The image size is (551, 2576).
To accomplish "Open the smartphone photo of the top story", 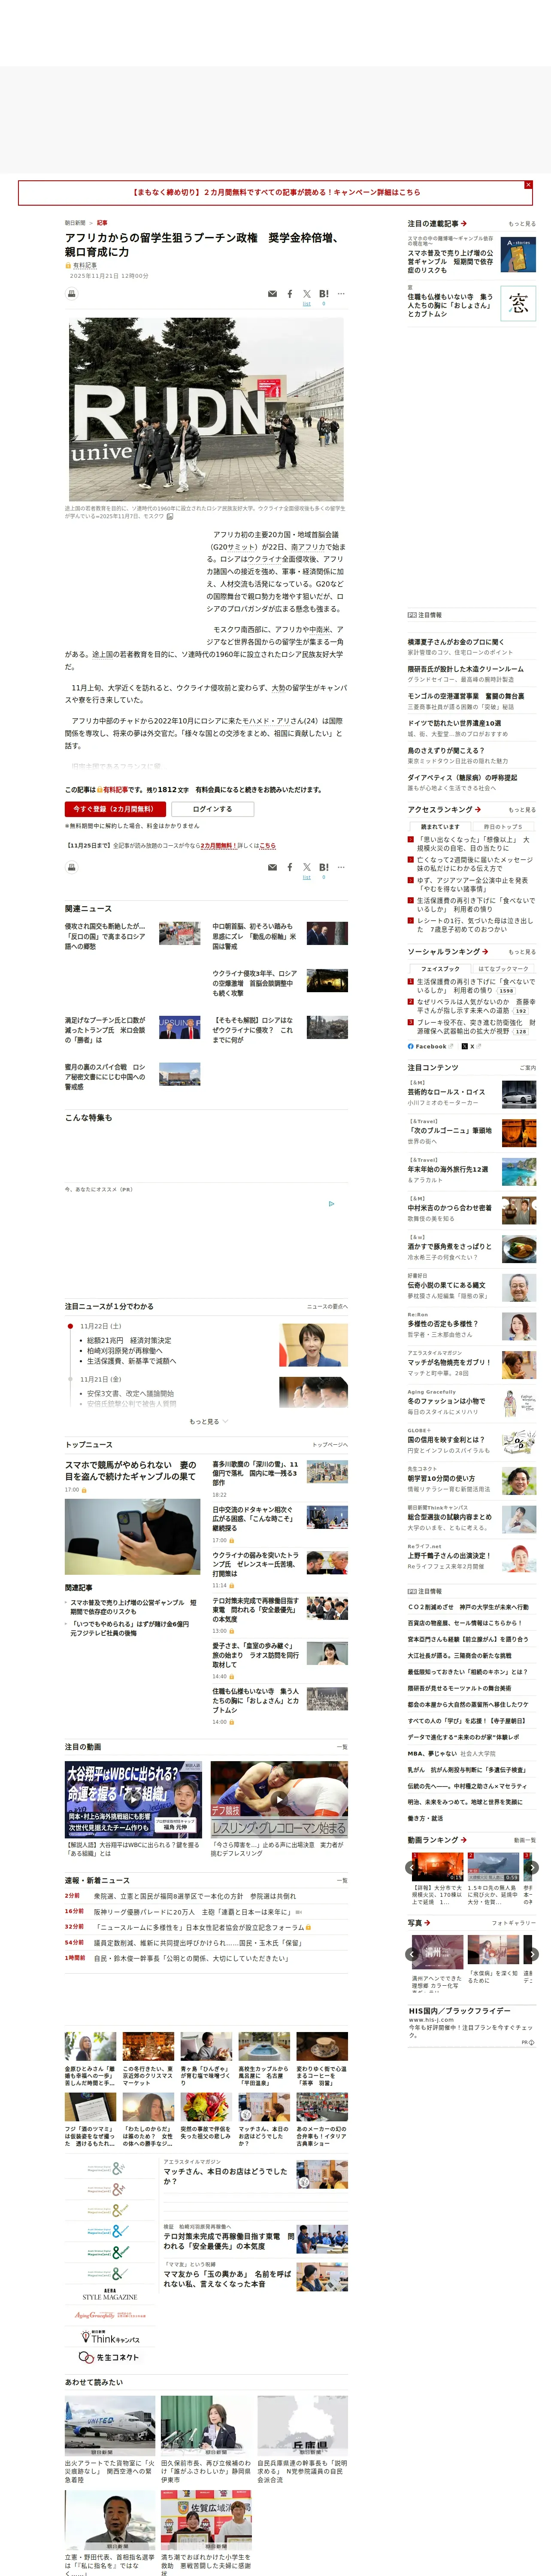I will pyautogui.click(x=132, y=1537).
